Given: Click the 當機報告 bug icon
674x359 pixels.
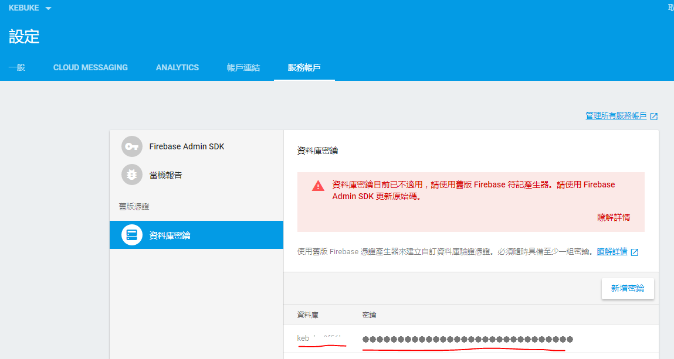Looking at the screenshot, I should 131,175.
